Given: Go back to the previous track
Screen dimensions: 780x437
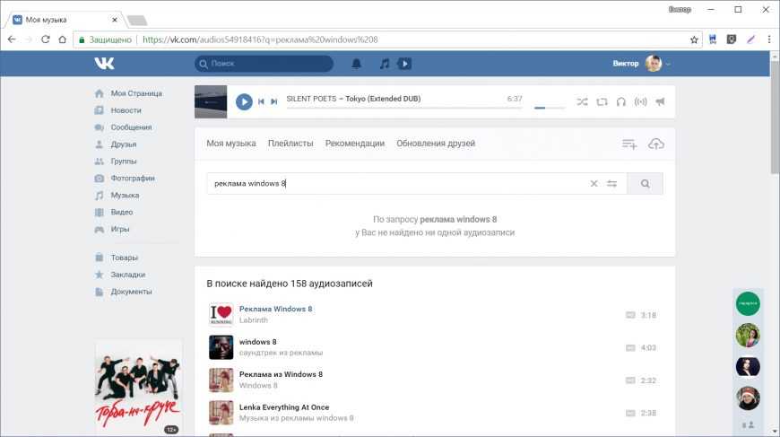Looking at the screenshot, I should [261, 101].
